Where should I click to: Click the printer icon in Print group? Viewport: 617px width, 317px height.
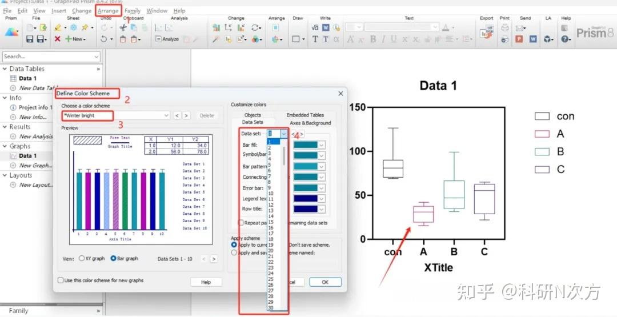pos(505,27)
